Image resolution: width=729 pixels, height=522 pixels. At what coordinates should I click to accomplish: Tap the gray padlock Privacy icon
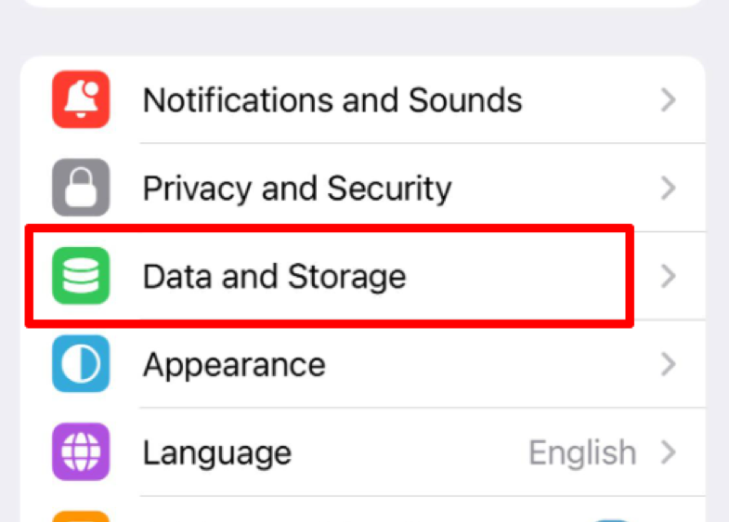click(81, 188)
